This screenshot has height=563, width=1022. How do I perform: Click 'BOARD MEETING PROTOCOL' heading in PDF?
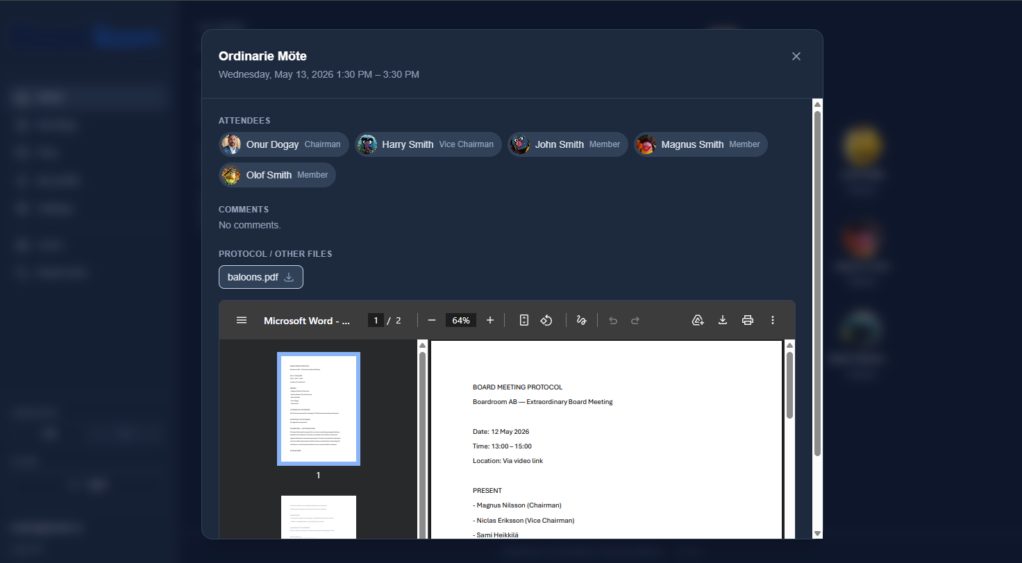(x=518, y=387)
